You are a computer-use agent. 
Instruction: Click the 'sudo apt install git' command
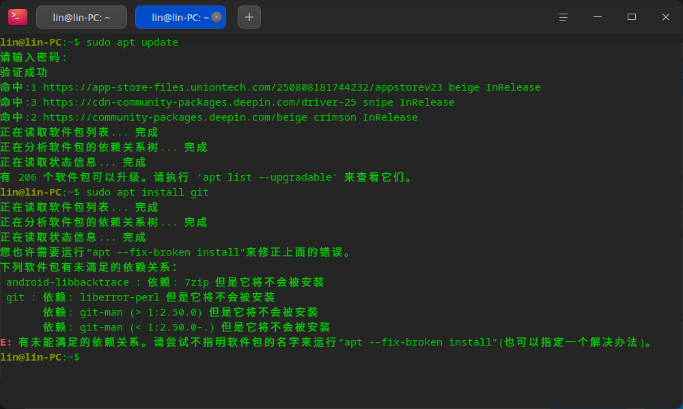click(x=148, y=192)
